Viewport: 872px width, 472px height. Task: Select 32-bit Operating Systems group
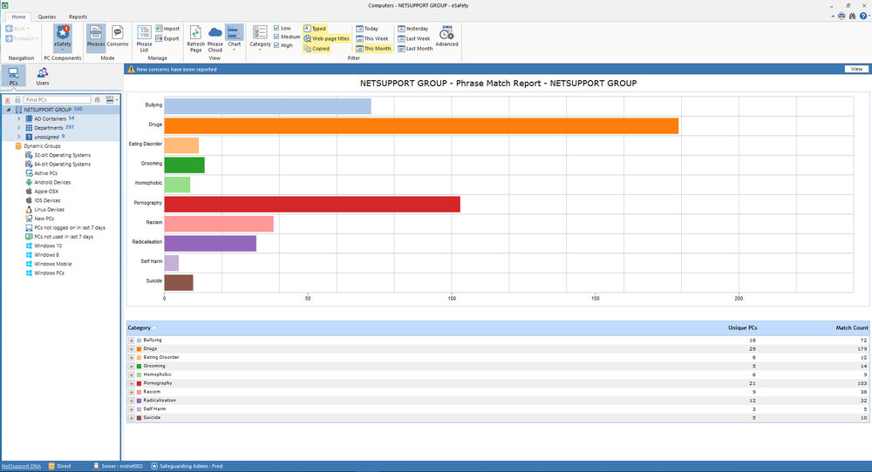(x=58, y=156)
